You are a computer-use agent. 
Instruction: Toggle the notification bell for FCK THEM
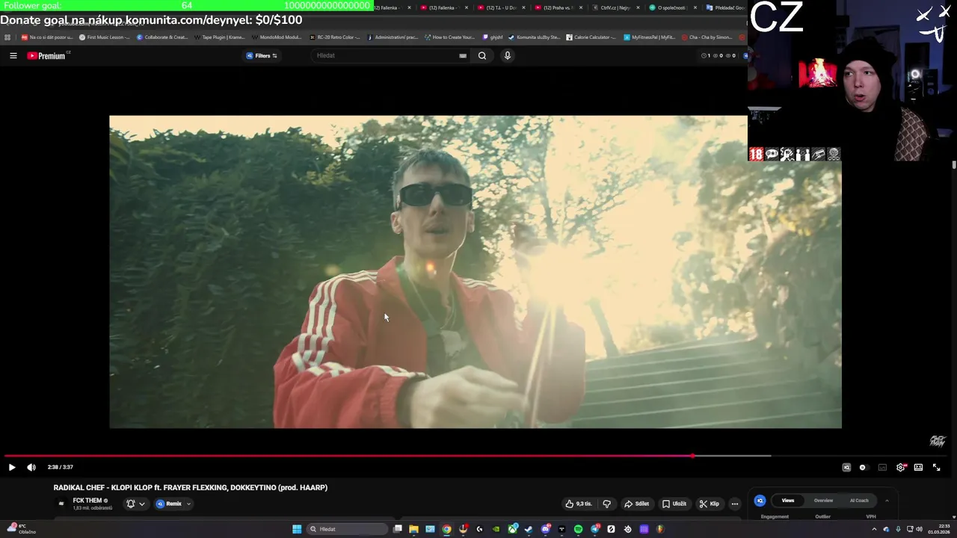point(131,504)
